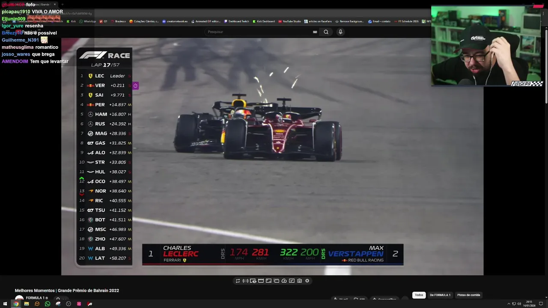Toggle the audio boost icon
The height and width of the screenshot is (308, 548).
(245, 281)
